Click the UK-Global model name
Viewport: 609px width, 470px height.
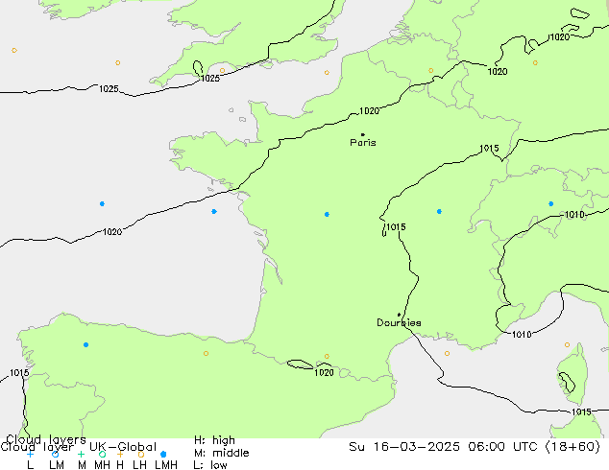(x=123, y=446)
